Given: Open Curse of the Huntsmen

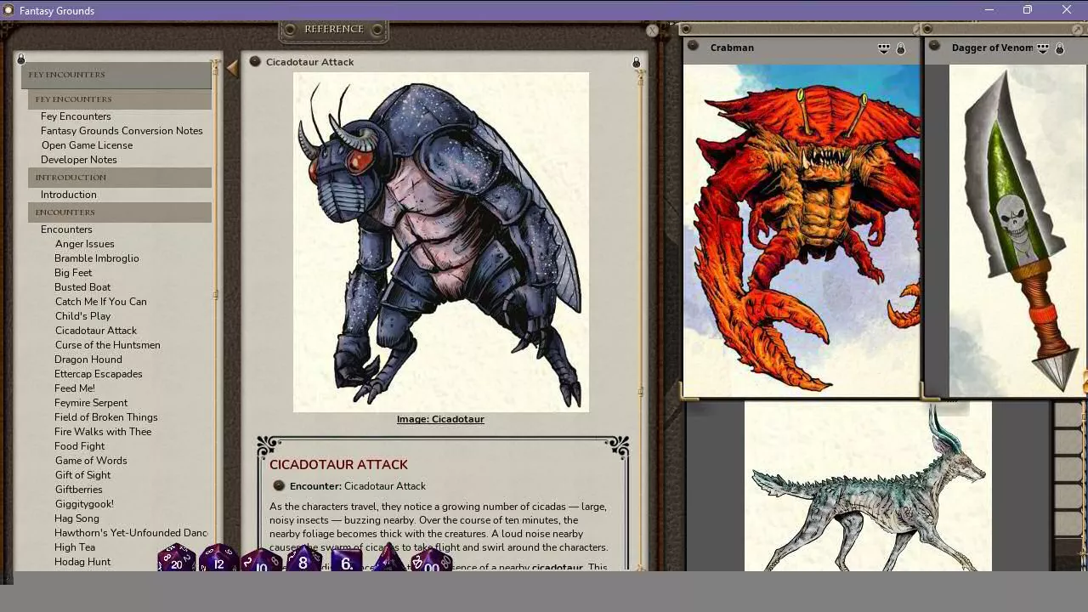Looking at the screenshot, I should tap(108, 345).
